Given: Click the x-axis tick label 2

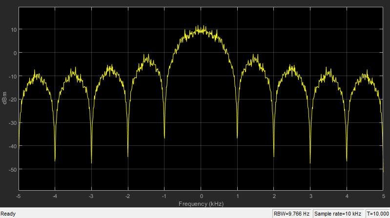Looking at the screenshot, I should [274, 197].
